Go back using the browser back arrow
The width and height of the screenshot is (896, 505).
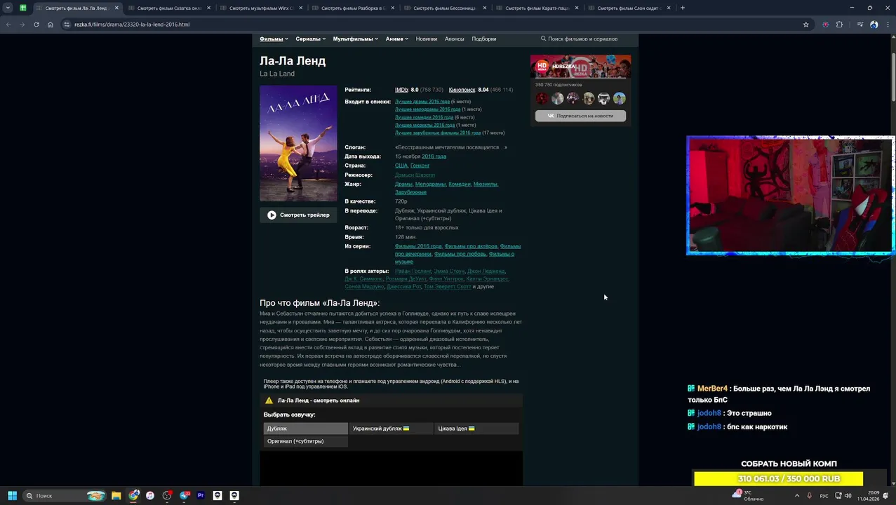[x=8, y=25]
